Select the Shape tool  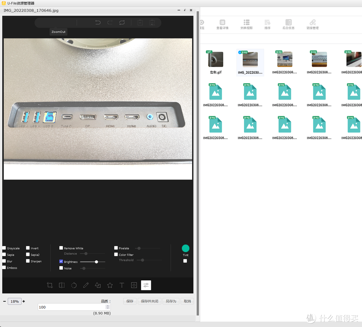click(98, 285)
